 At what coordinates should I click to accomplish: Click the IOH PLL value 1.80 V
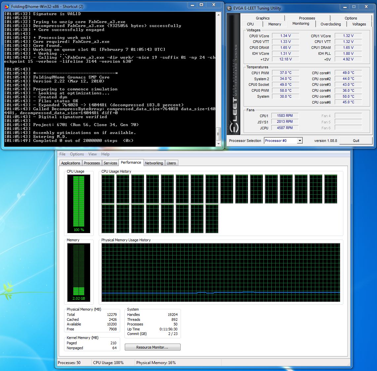(348, 53)
